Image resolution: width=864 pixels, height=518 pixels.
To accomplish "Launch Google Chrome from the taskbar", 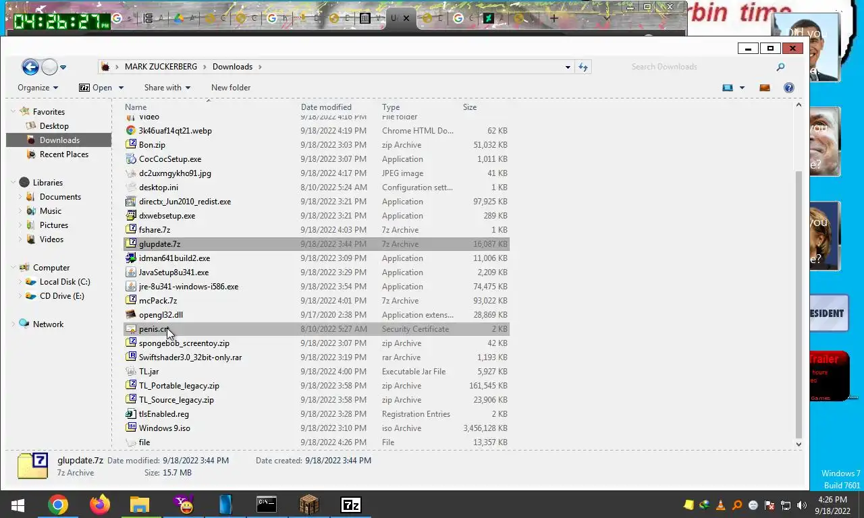I will click(x=57, y=505).
